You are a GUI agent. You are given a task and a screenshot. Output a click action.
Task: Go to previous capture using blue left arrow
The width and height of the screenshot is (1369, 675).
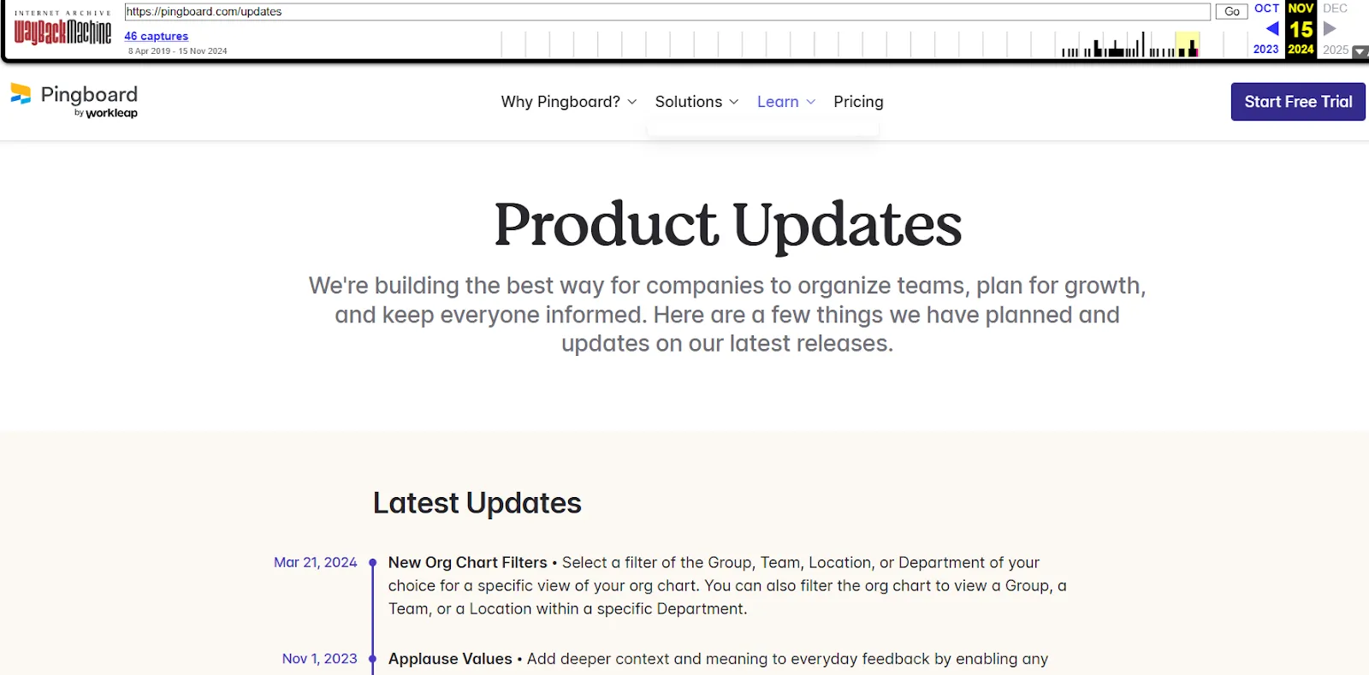click(1272, 28)
